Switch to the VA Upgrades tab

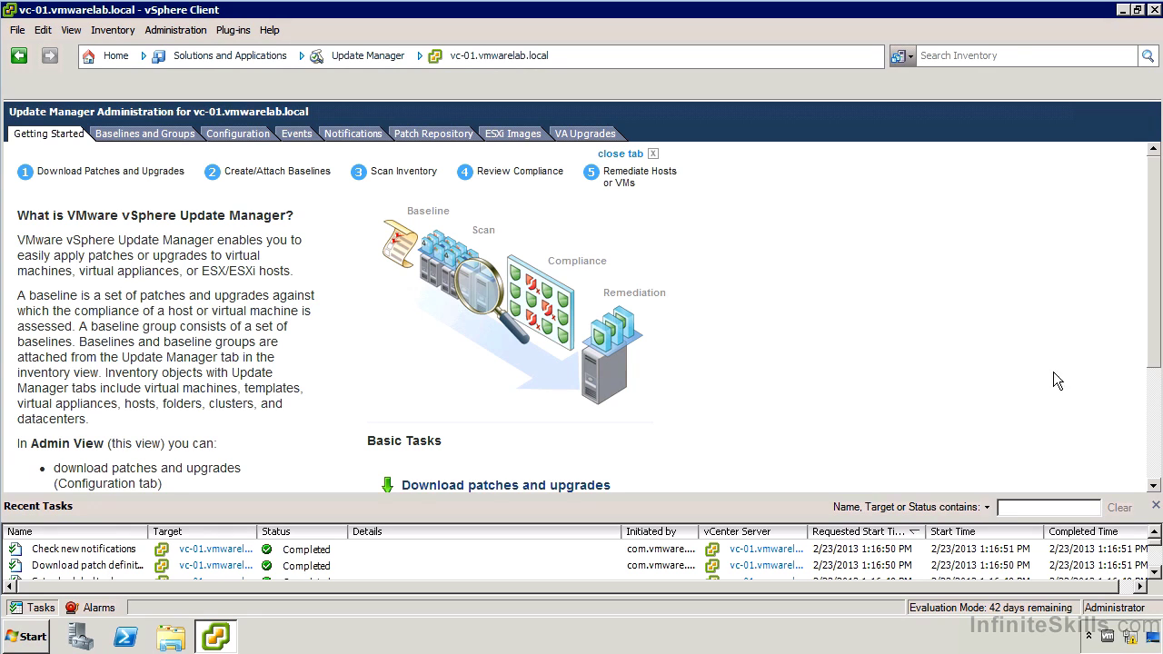pos(585,134)
